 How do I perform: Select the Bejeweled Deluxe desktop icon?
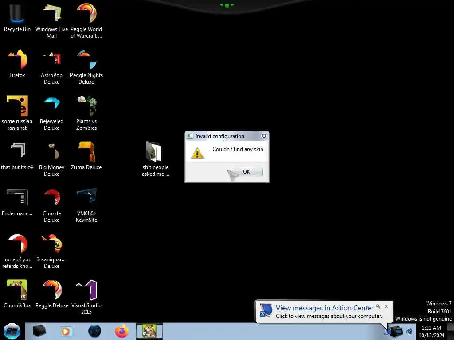(x=51, y=113)
